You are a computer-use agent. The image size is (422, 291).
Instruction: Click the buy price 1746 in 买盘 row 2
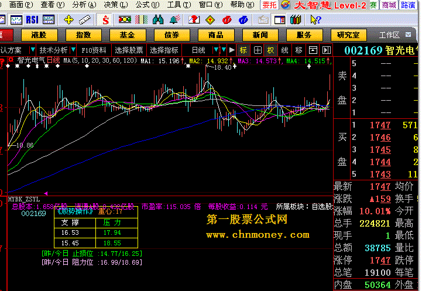click(380, 137)
